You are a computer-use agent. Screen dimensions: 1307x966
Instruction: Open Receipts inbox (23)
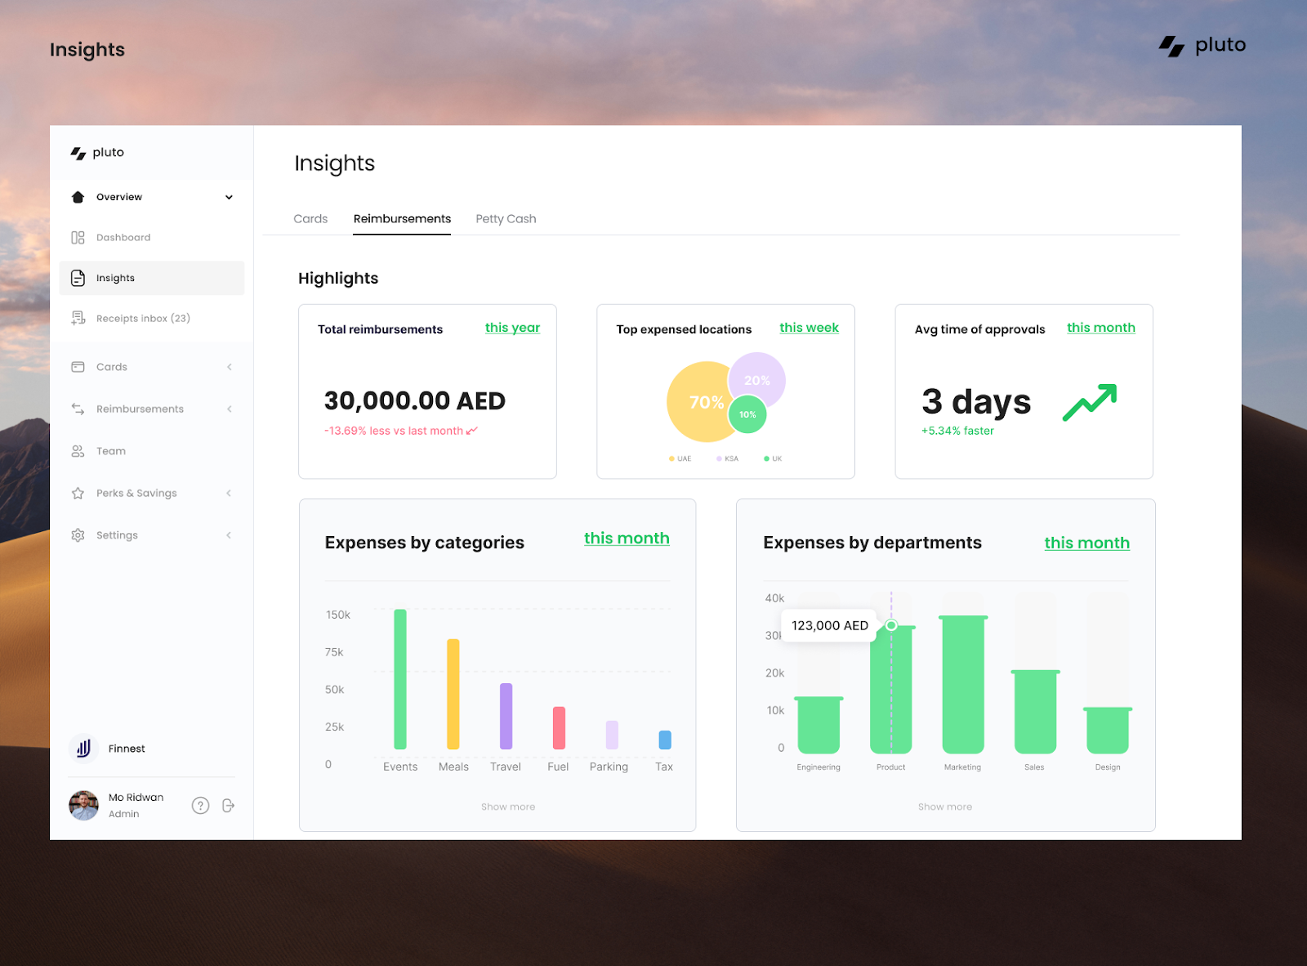(x=143, y=319)
